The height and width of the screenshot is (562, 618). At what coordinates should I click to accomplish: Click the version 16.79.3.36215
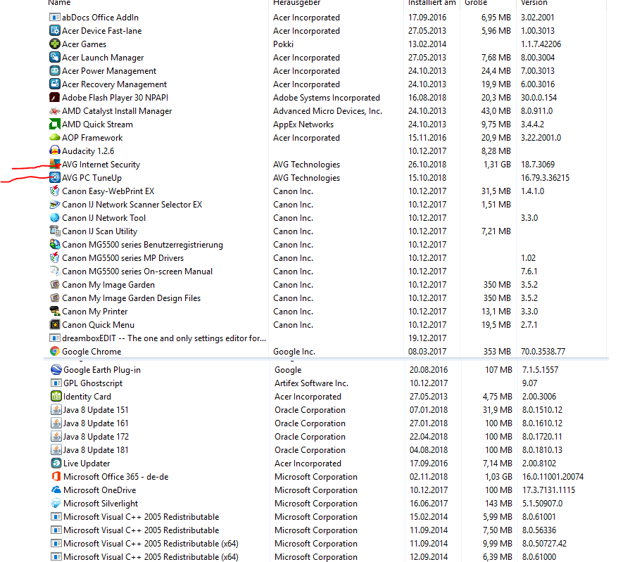pos(545,178)
